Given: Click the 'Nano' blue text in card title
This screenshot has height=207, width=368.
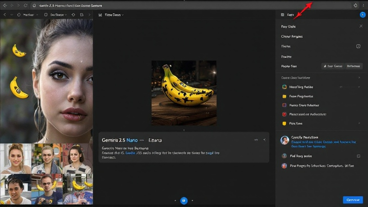Looking at the screenshot, I should 132,140.
